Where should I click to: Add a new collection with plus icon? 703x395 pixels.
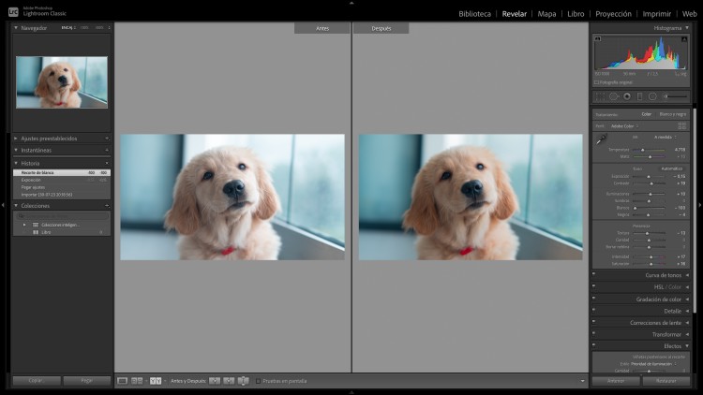pyautogui.click(x=107, y=206)
